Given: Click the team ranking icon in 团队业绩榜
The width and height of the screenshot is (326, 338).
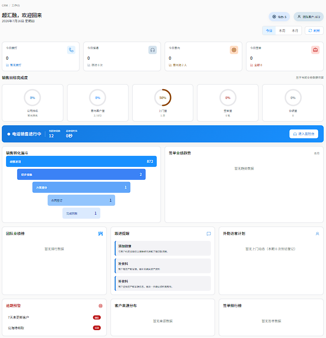Looking at the screenshot, I should coord(100,234).
